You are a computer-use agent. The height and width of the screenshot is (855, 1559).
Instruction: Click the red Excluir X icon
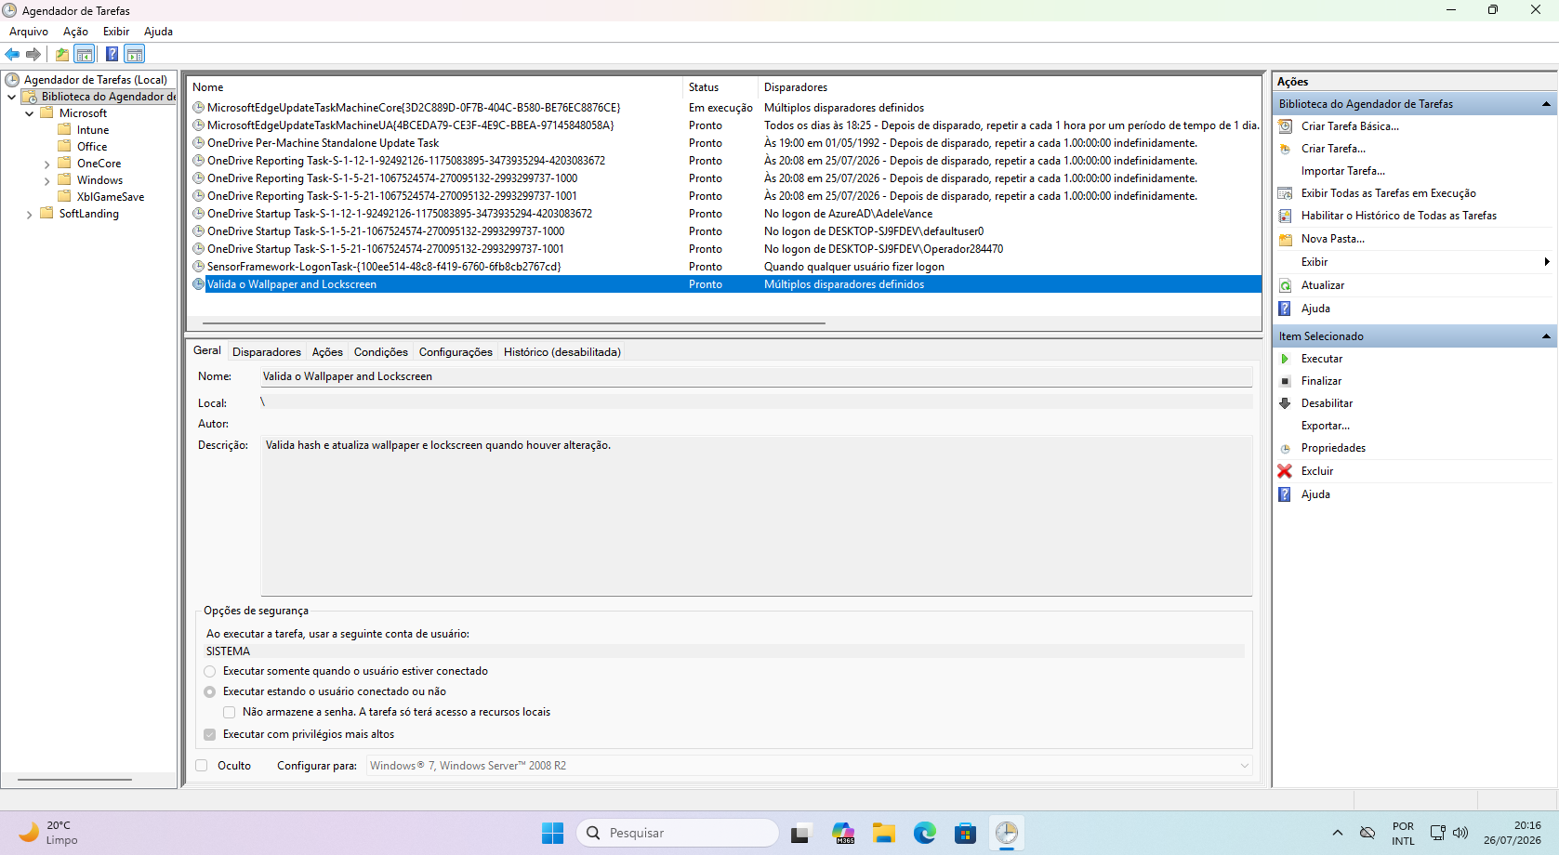(1285, 471)
